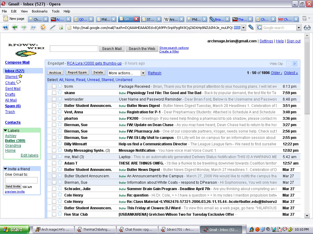The width and height of the screenshot is (313, 234).
Task: Switch to the STAR... browser tab
Action: tap(151, 19)
